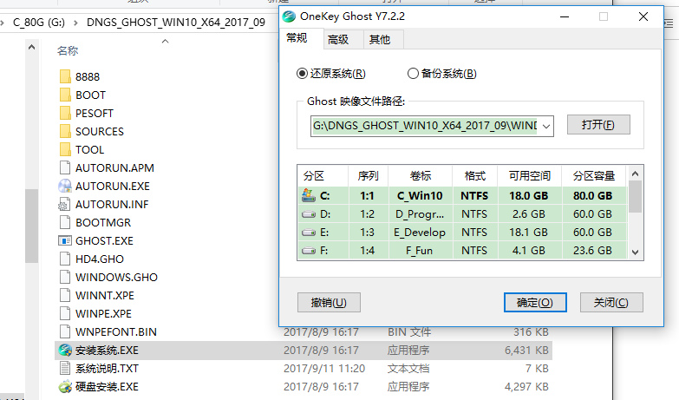This screenshot has height=400, width=679.
Task: Click the 6,431 KB size entry
Action: [x=526, y=351]
